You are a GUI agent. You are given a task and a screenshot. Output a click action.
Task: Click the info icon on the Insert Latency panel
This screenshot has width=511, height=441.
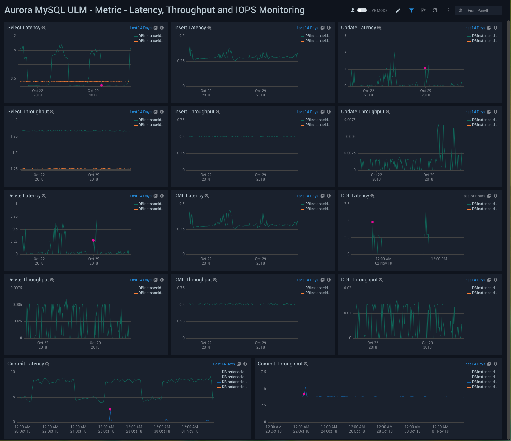coord(329,28)
